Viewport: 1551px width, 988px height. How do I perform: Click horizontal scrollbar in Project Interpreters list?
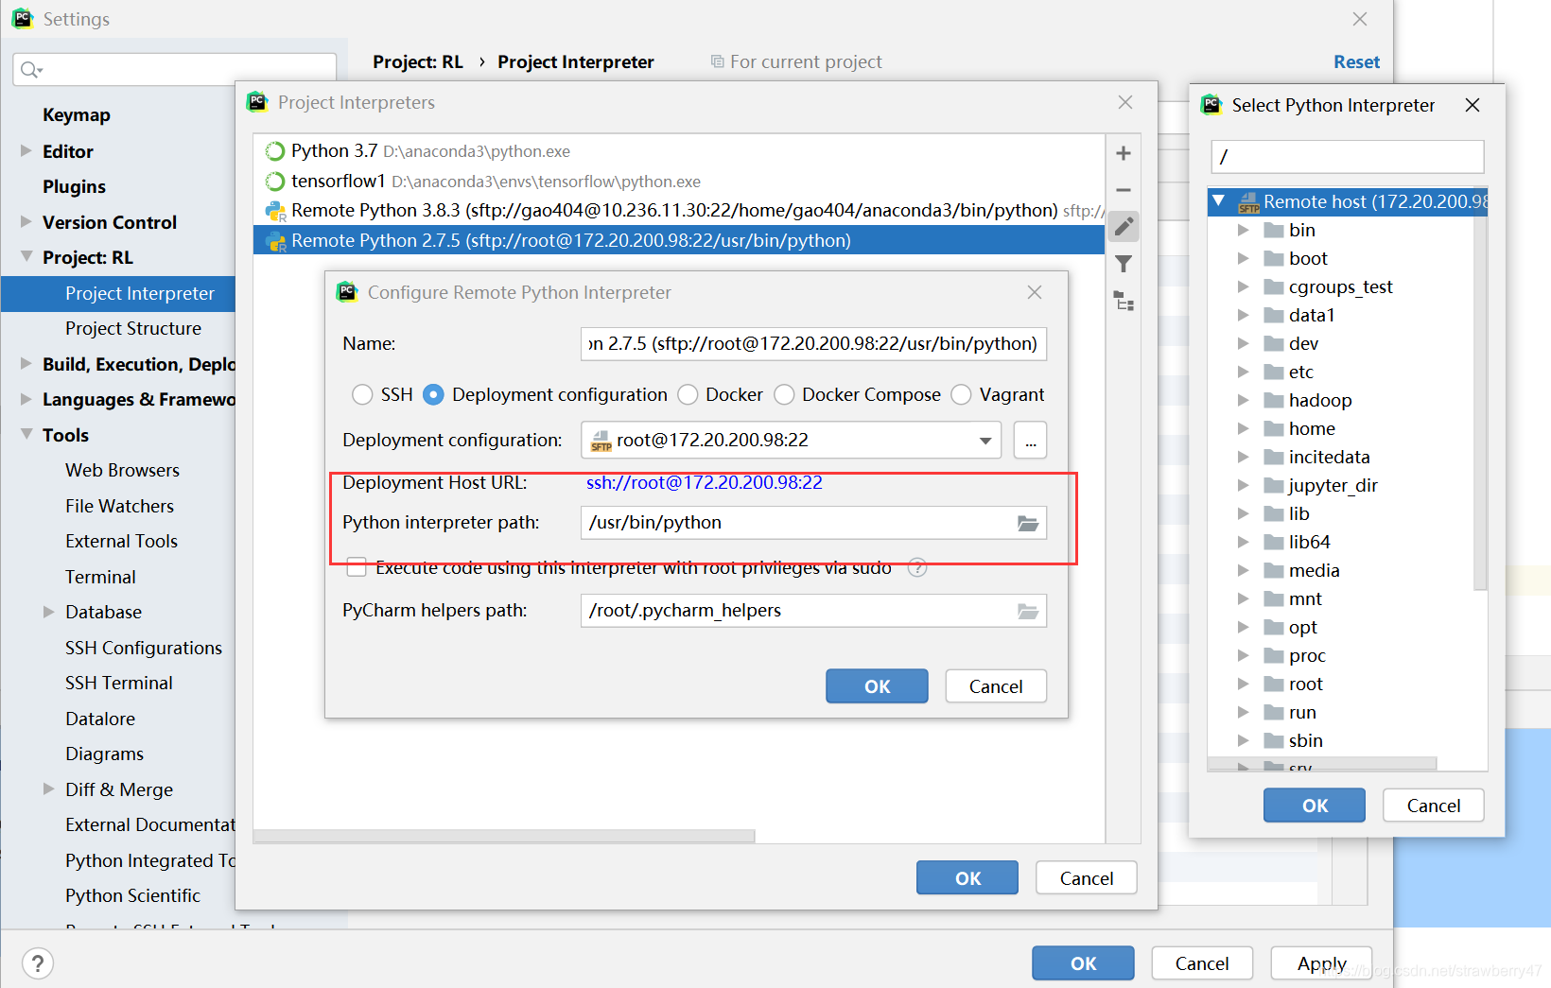504,836
